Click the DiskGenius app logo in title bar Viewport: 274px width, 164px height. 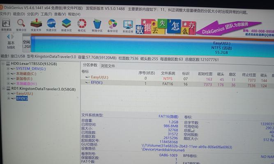(1, 7)
